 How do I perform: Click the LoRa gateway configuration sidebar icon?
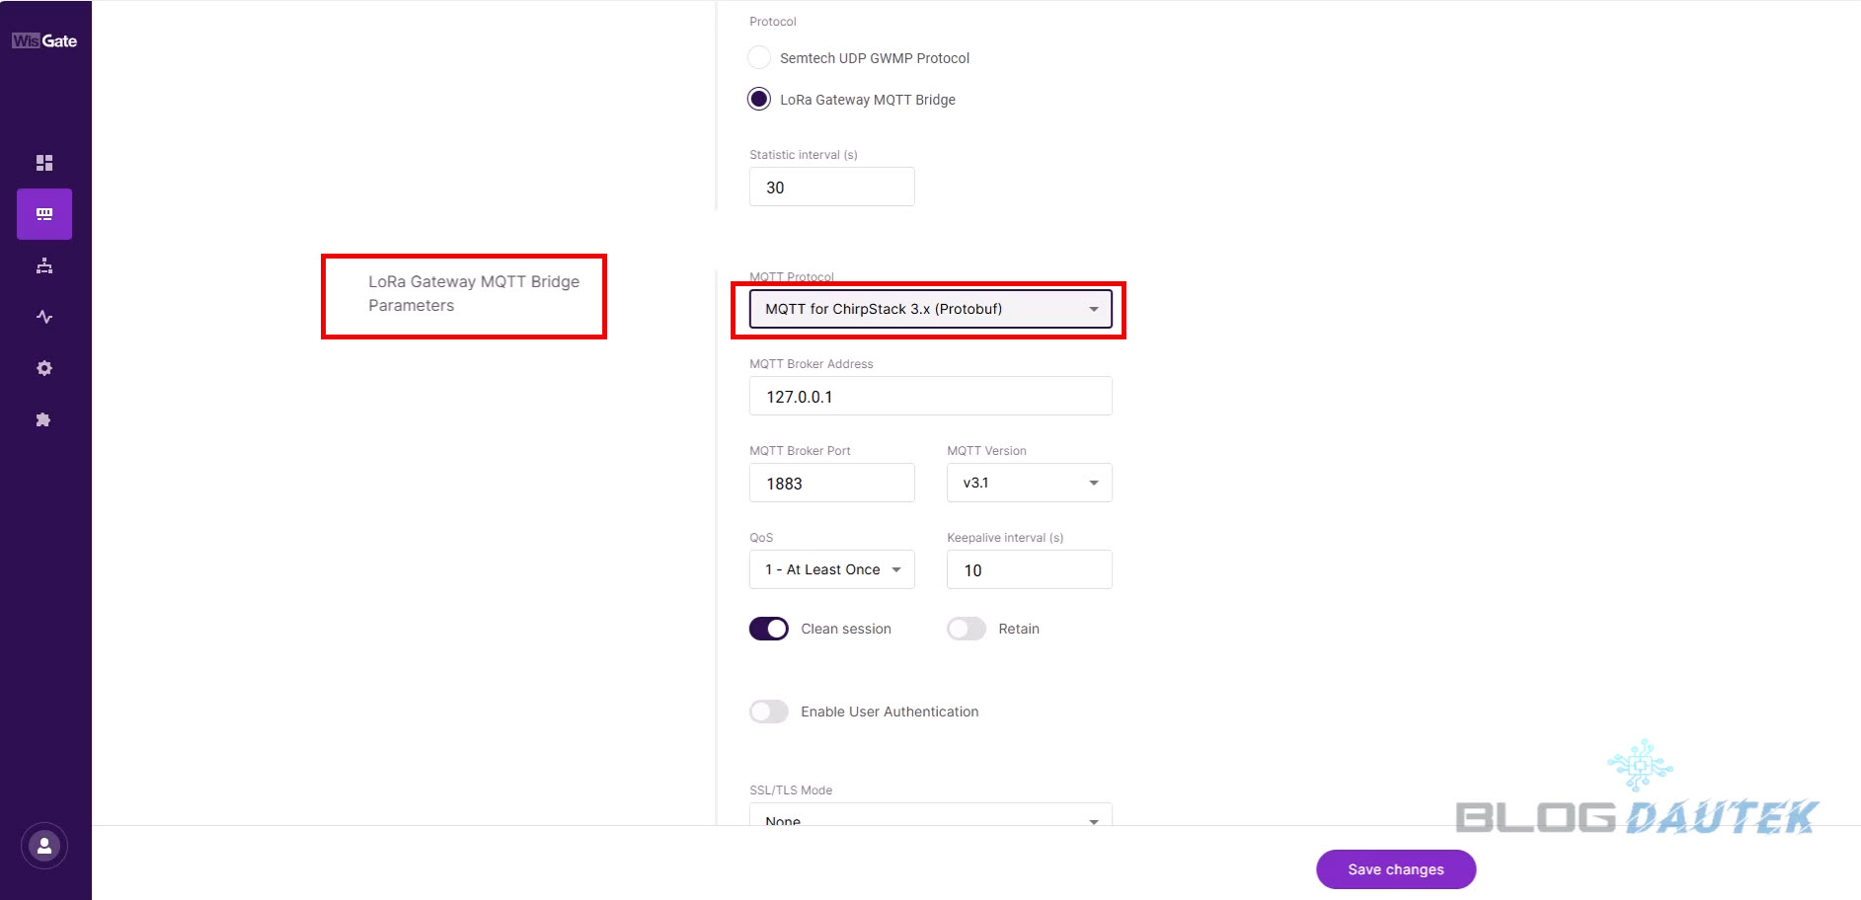(x=44, y=214)
